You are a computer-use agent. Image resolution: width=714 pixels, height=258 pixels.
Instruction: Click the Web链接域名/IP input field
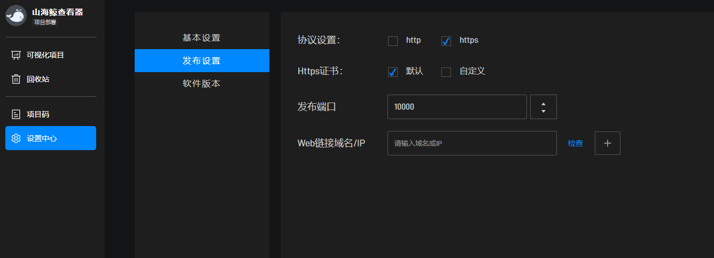(472, 143)
